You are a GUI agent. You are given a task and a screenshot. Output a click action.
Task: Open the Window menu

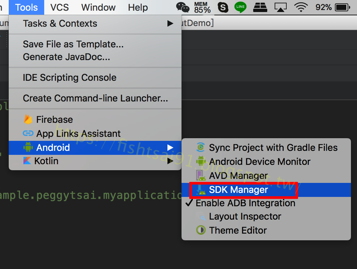(98, 7)
